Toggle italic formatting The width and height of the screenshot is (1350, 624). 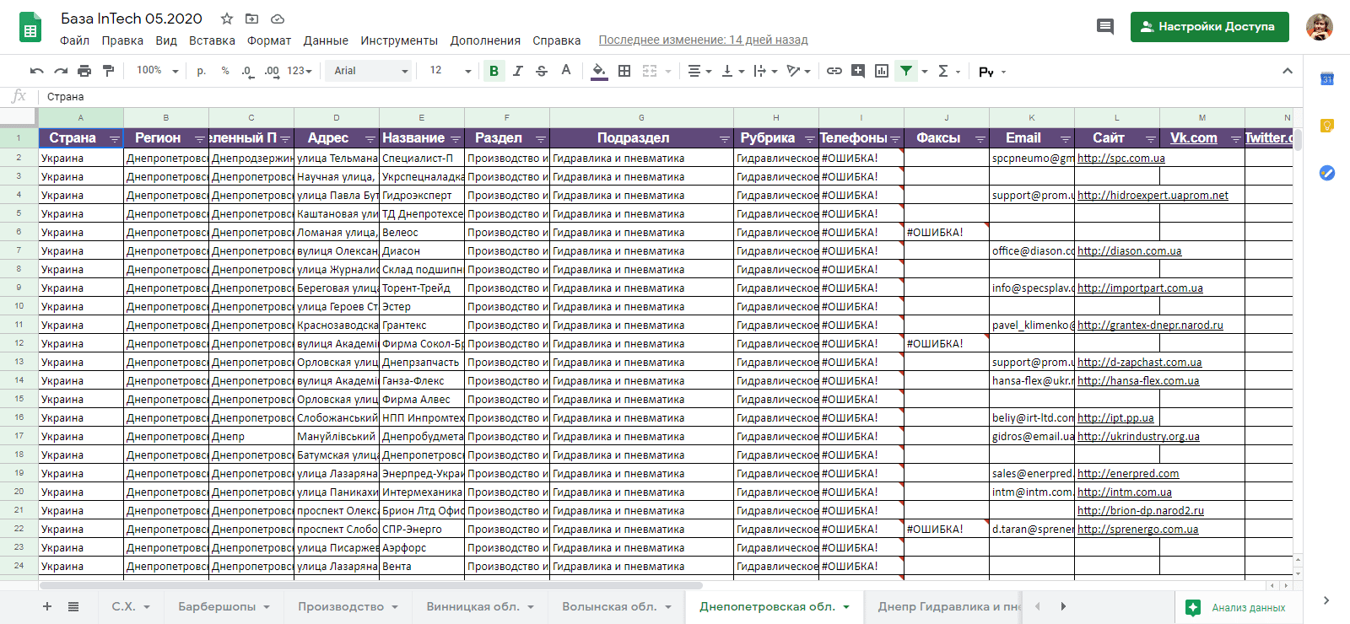coord(518,71)
